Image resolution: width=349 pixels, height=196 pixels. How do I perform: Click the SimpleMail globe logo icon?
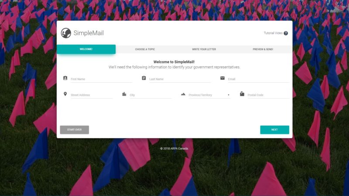(x=66, y=33)
